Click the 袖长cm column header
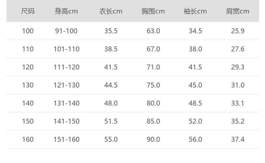This screenshot has height=163, width=265. click(195, 11)
